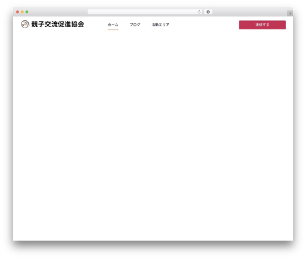
Task: Open the 親子交流促進協会 site title
Action: point(58,24)
